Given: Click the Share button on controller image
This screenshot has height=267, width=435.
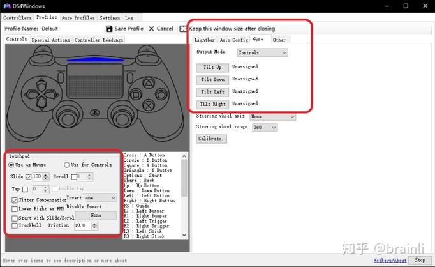Looking at the screenshot, I should [x=61, y=77].
